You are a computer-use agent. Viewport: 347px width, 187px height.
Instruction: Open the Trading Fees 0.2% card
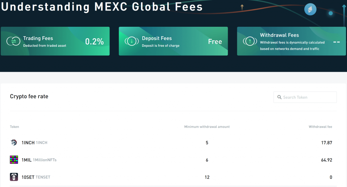point(55,41)
